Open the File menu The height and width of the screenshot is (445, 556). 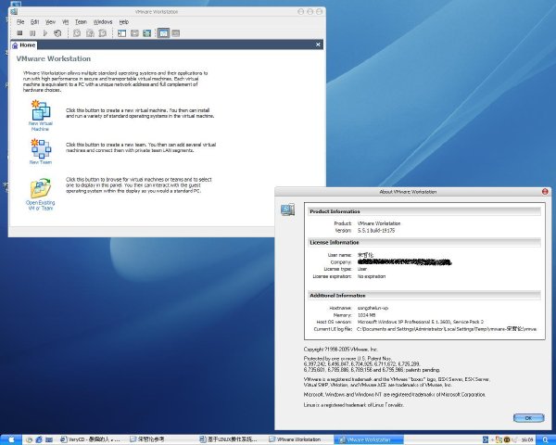(20, 22)
